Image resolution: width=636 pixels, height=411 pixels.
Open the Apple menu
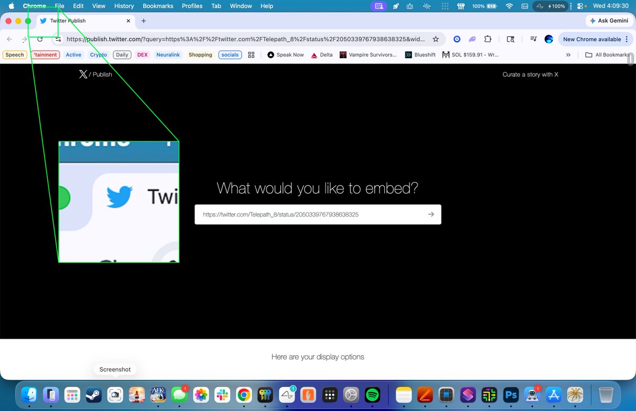pyautogui.click(x=11, y=6)
